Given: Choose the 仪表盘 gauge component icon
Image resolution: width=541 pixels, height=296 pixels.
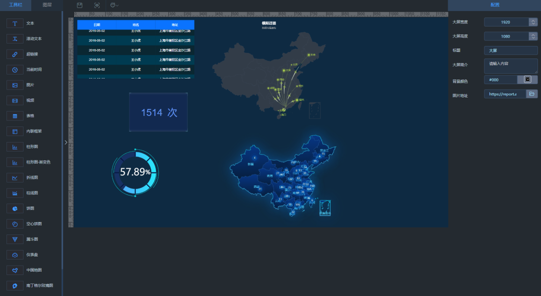Looking at the screenshot, I should pyautogui.click(x=15, y=254).
